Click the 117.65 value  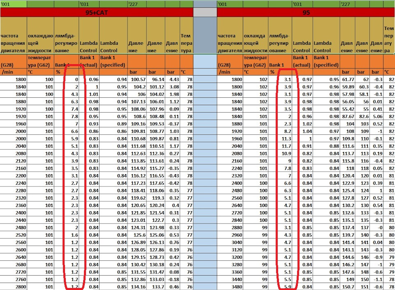[156, 183]
